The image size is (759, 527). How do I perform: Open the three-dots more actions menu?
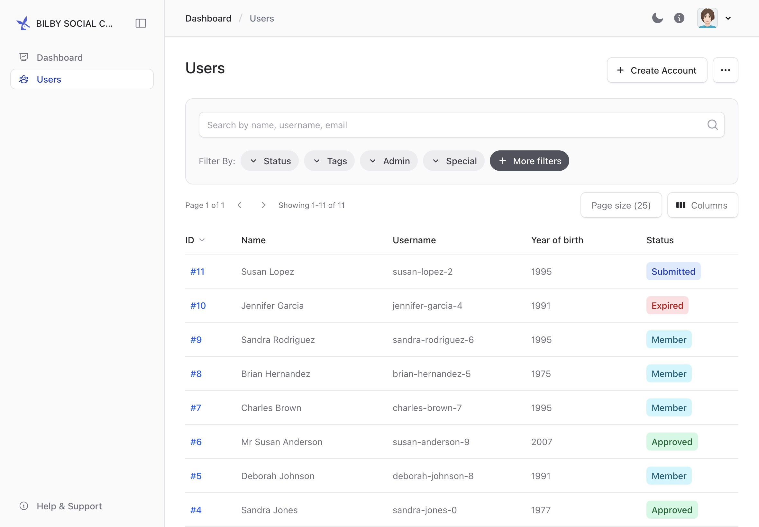[x=725, y=70]
